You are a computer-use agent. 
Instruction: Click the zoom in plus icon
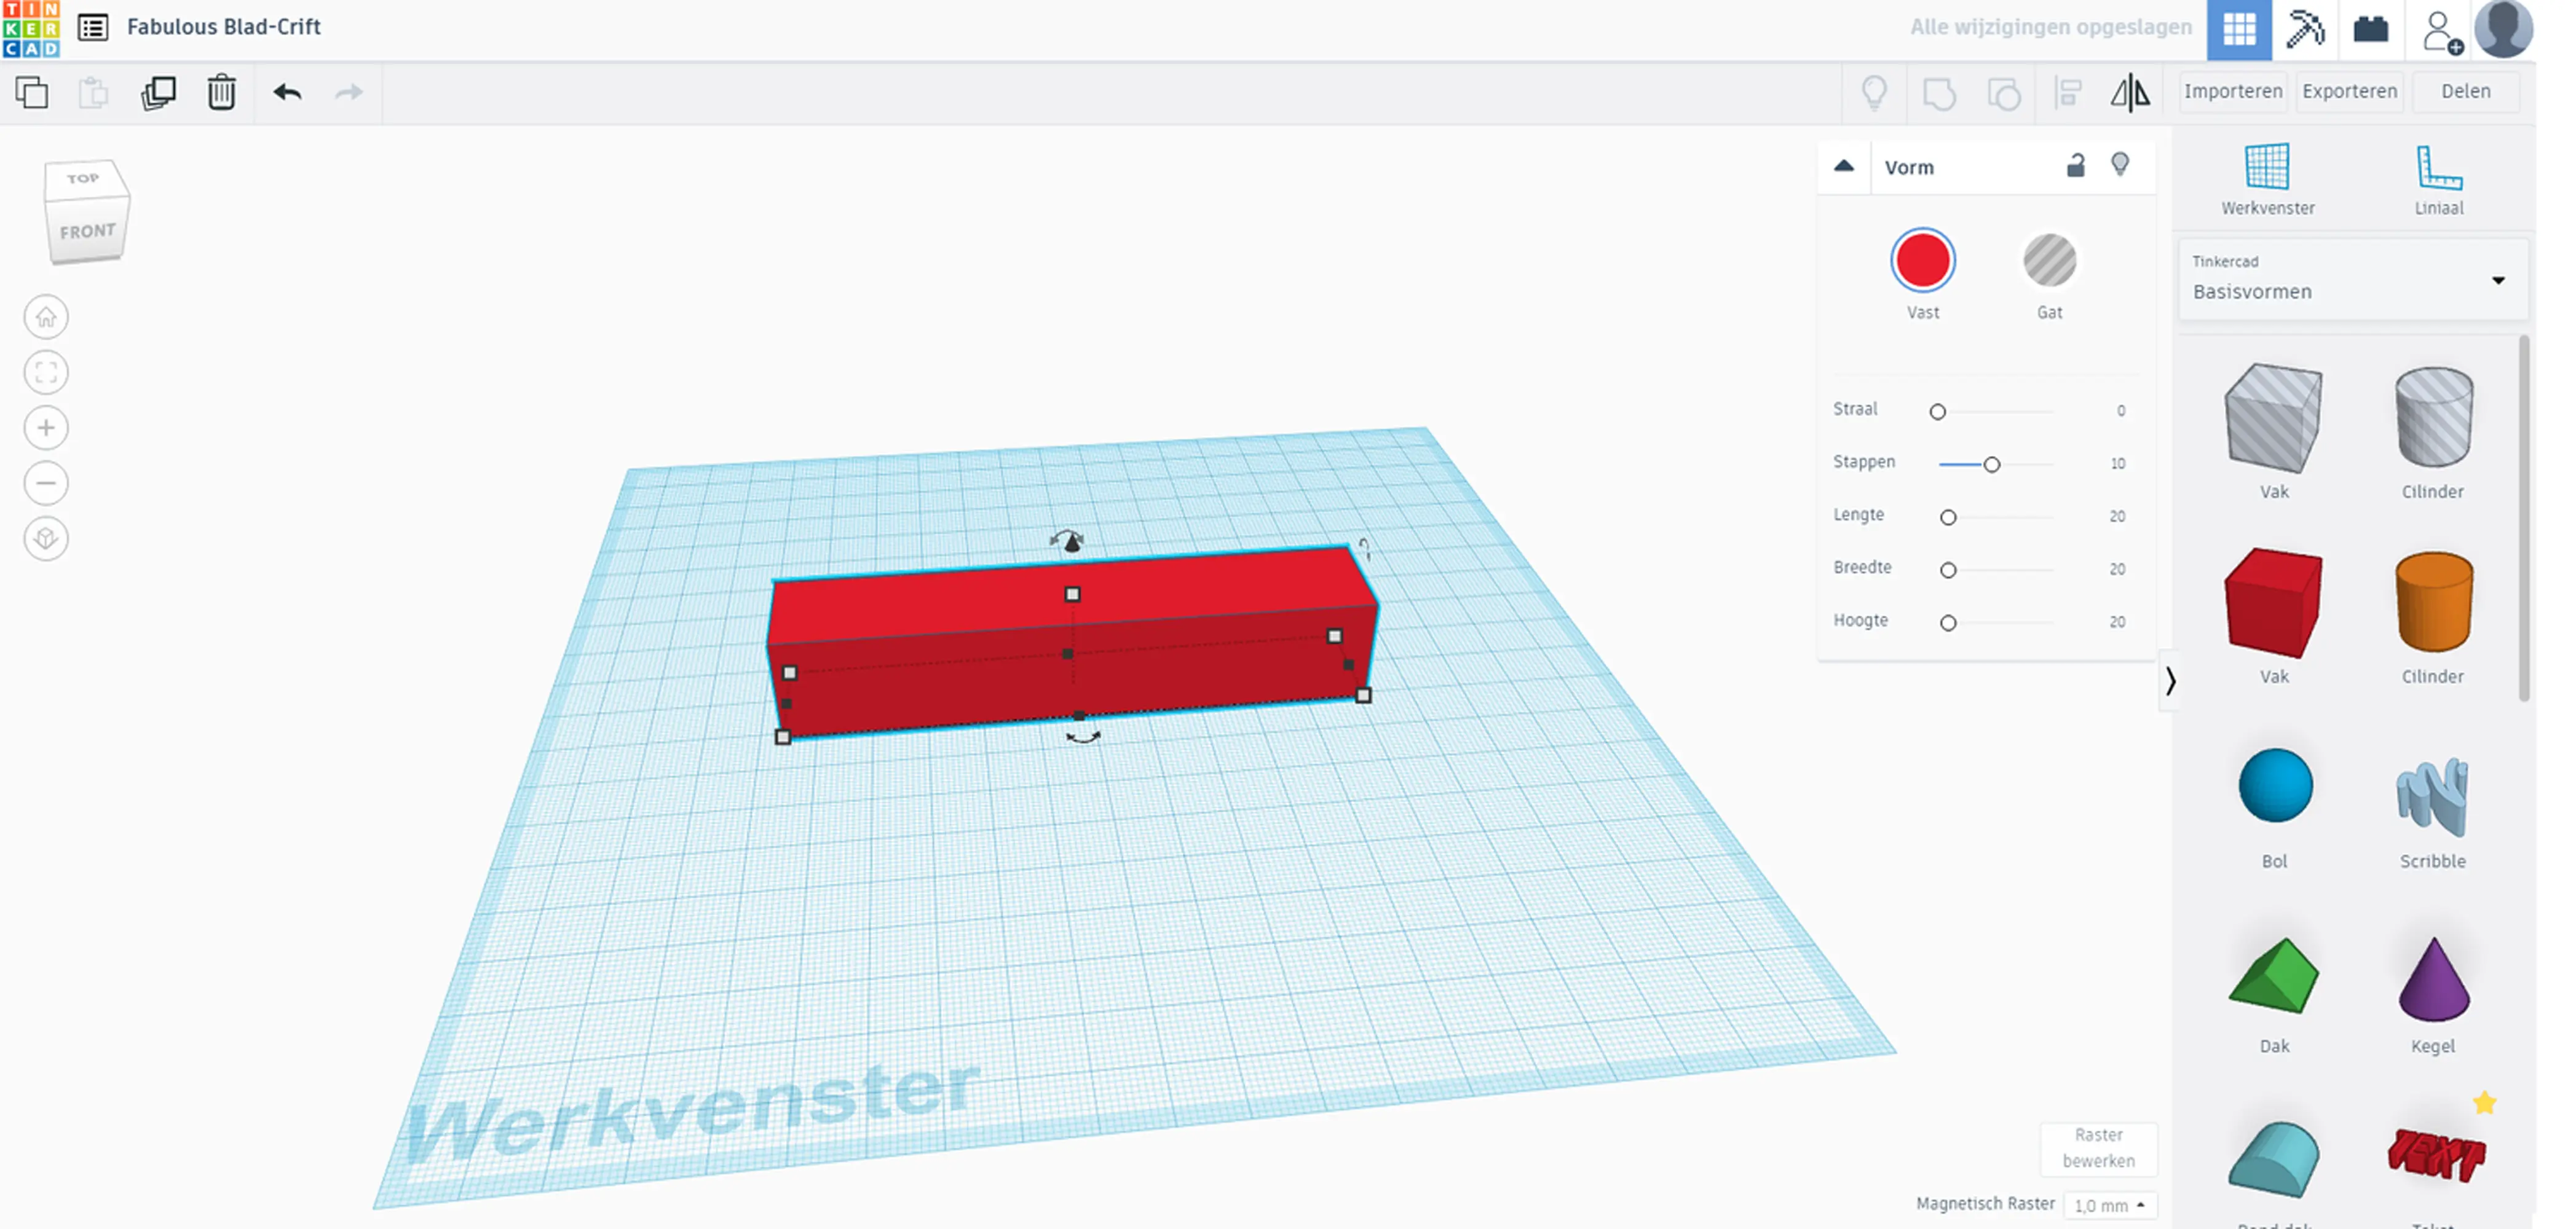tap(46, 429)
